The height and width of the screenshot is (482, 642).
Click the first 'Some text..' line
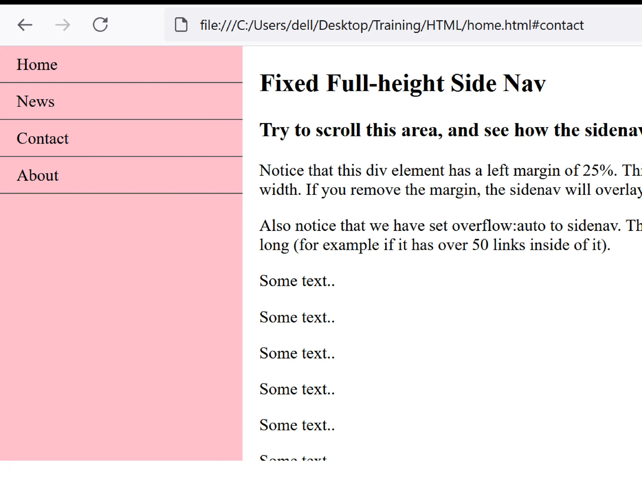[297, 281]
